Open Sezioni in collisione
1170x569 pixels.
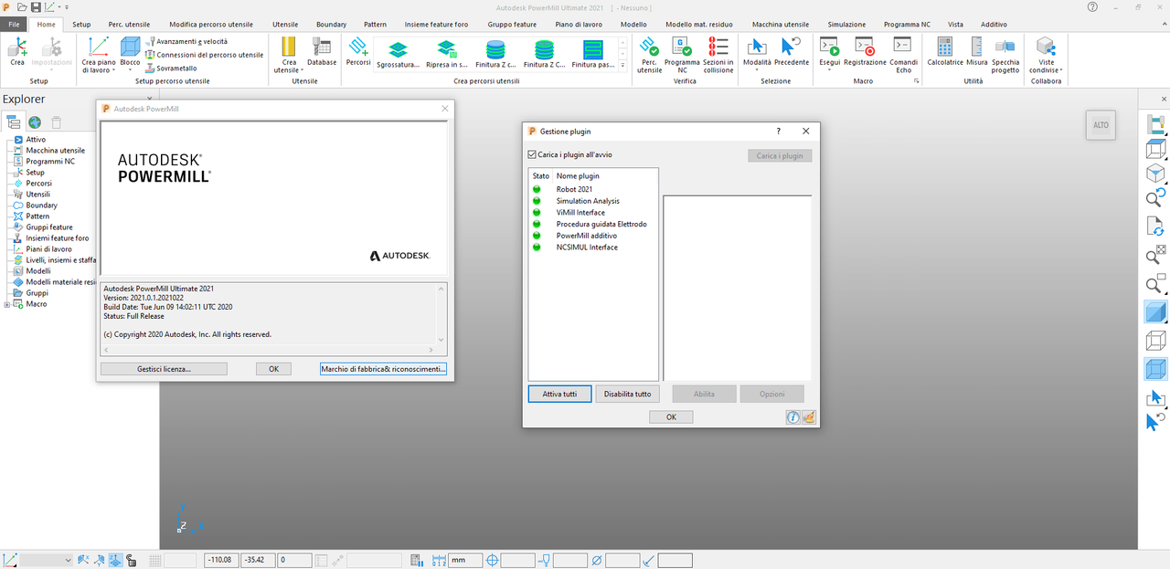coord(718,55)
